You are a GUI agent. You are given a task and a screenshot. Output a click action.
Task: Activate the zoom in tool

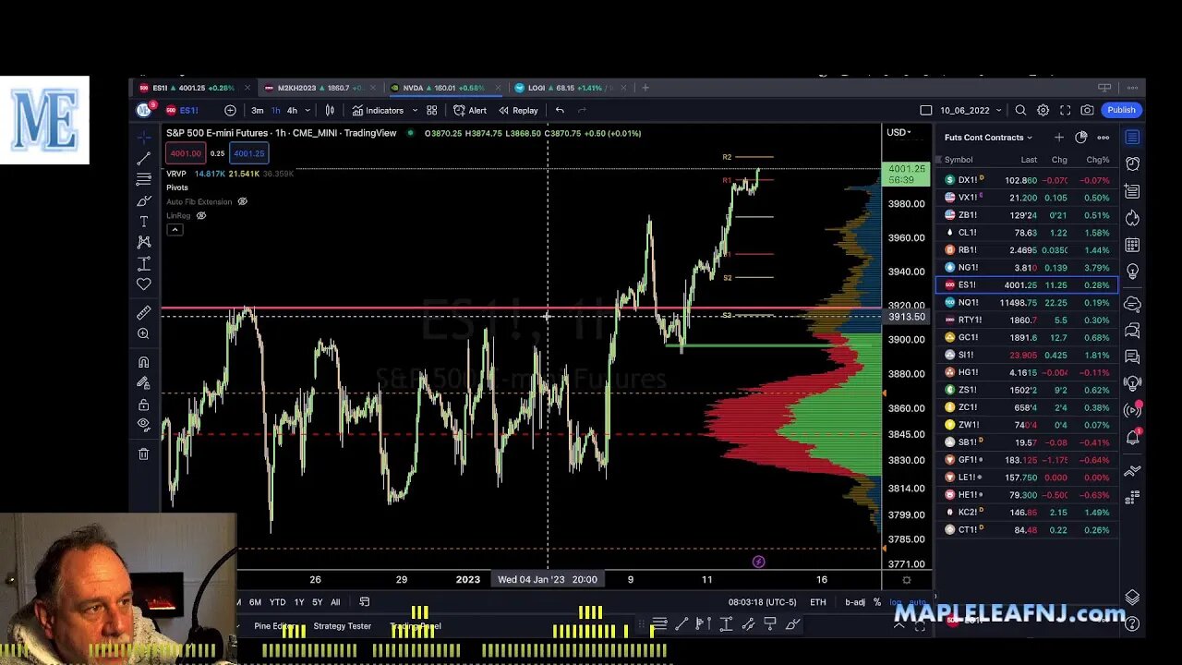tap(144, 333)
